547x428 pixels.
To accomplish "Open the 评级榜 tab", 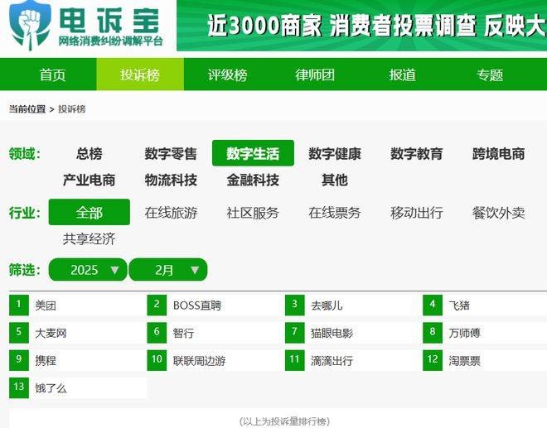I will pyautogui.click(x=227, y=75).
